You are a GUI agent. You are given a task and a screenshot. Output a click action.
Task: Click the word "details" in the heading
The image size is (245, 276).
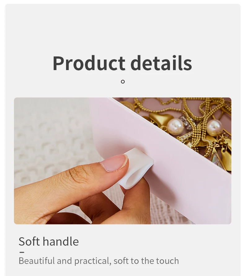tap(161, 63)
